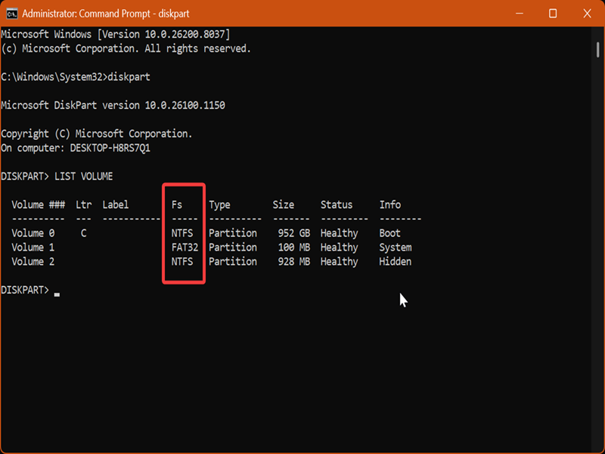Image resolution: width=605 pixels, height=454 pixels.
Task: Click 'NTFS' file system of Volume 0
Action: click(182, 233)
